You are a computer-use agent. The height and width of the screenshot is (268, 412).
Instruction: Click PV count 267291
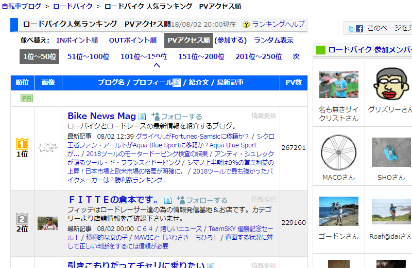pyautogui.click(x=294, y=148)
